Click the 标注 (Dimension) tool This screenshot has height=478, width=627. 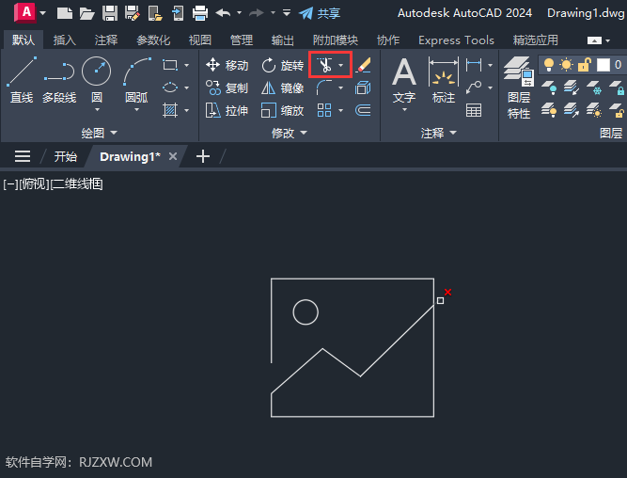click(x=444, y=80)
